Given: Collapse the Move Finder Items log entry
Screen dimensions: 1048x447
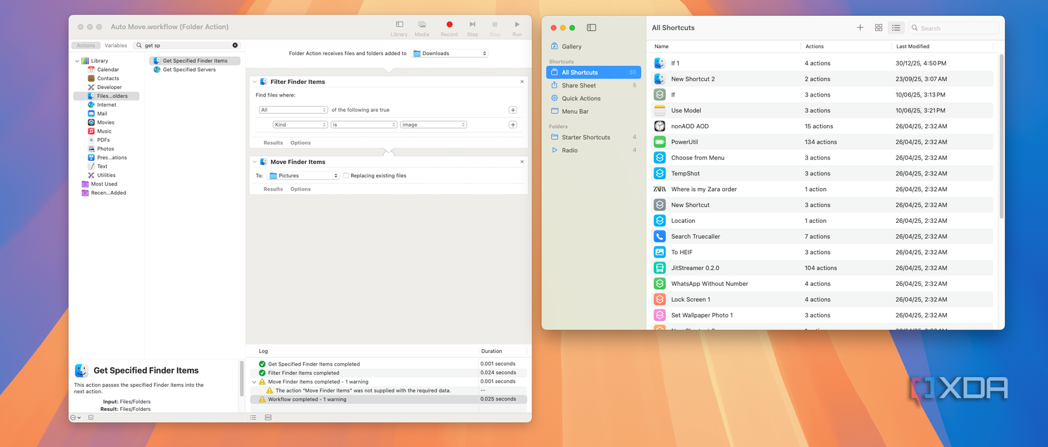Looking at the screenshot, I should (254, 382).
